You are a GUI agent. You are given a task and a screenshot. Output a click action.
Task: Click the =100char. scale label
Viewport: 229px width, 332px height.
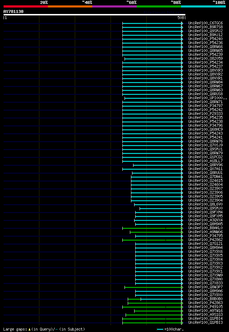pos(174,329)
